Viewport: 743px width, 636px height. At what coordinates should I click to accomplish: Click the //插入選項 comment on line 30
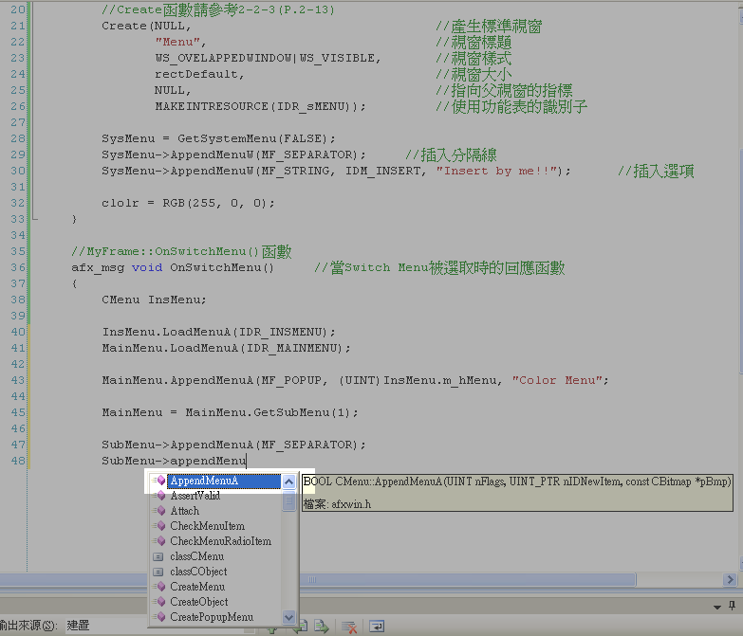click(x=657, y=171)
